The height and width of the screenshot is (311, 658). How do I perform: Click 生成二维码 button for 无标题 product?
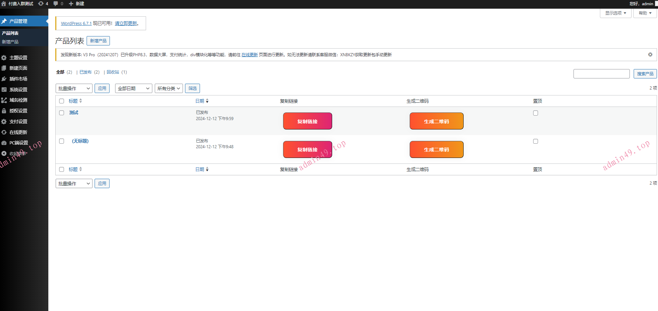(x=436, y=150)
